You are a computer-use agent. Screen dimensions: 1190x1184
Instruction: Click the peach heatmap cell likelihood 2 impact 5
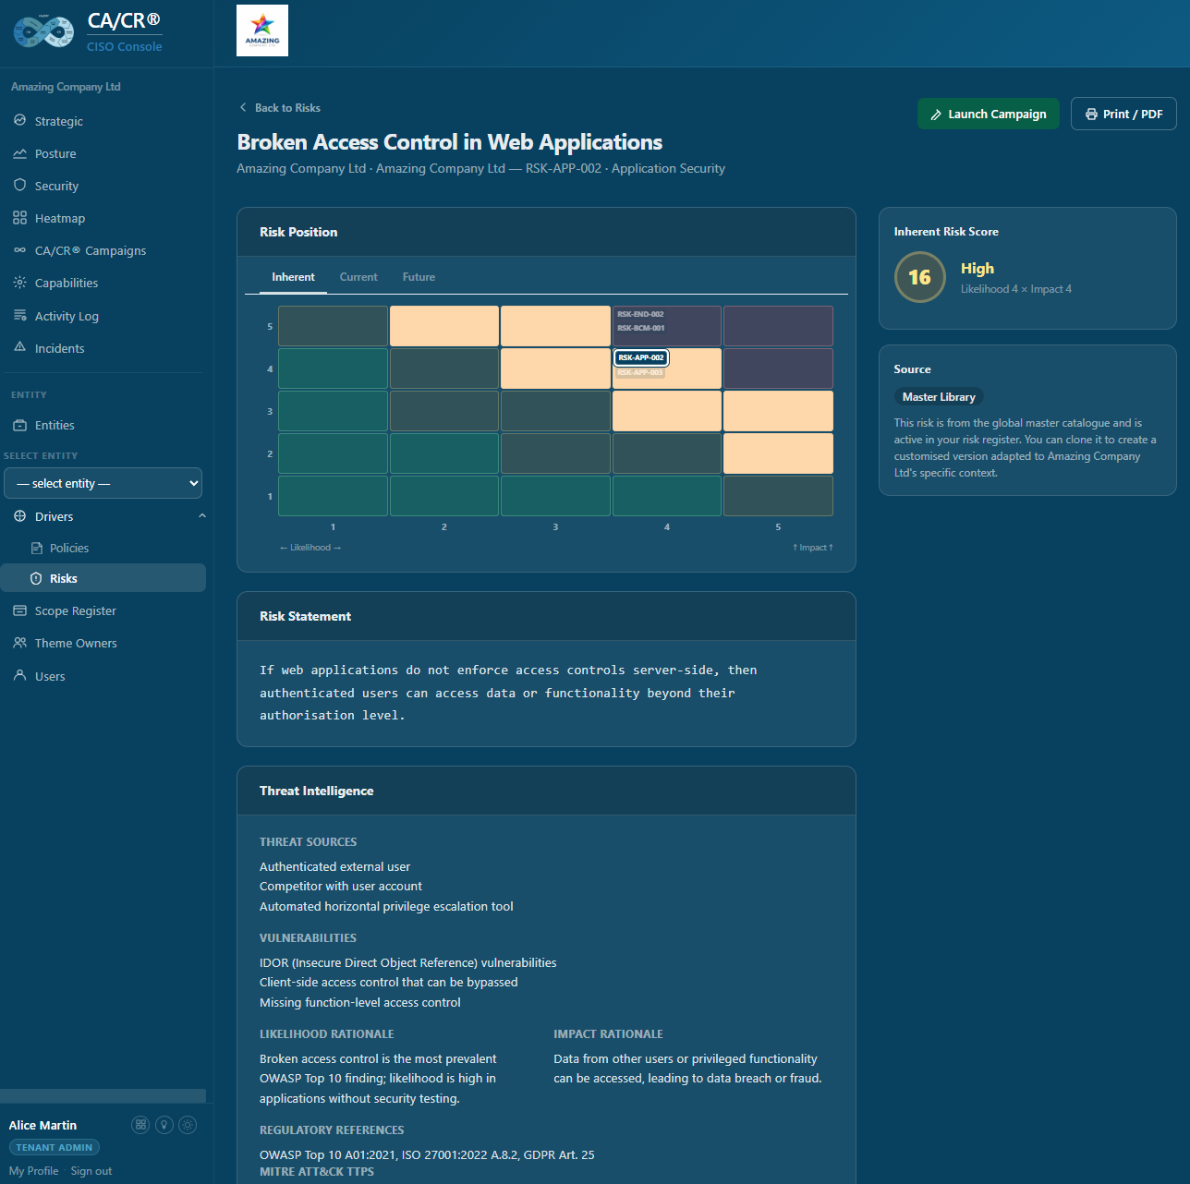coord(444,326)
